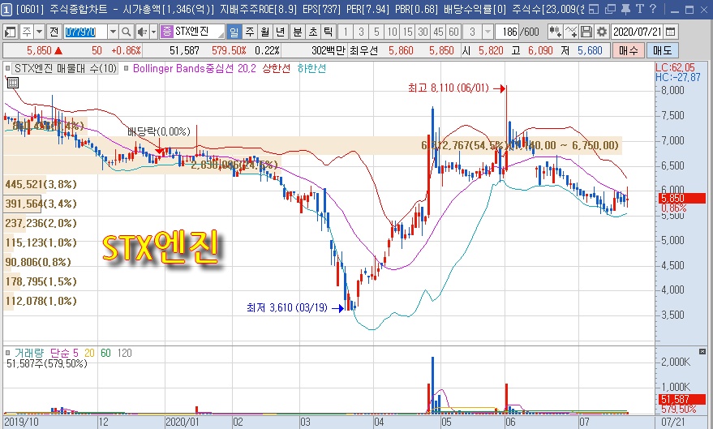This screenshot has height=429, width=713.
Task: Edit the date field 2020/07/21
Action: tap(637, 32)
